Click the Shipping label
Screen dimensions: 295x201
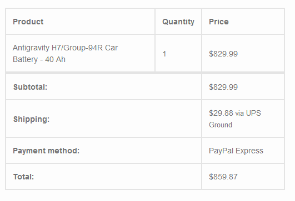(31, 119)
